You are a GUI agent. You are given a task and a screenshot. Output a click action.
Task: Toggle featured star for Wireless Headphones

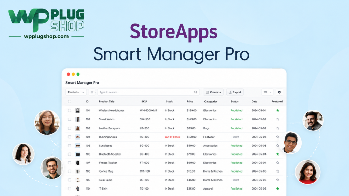(277, 111)
